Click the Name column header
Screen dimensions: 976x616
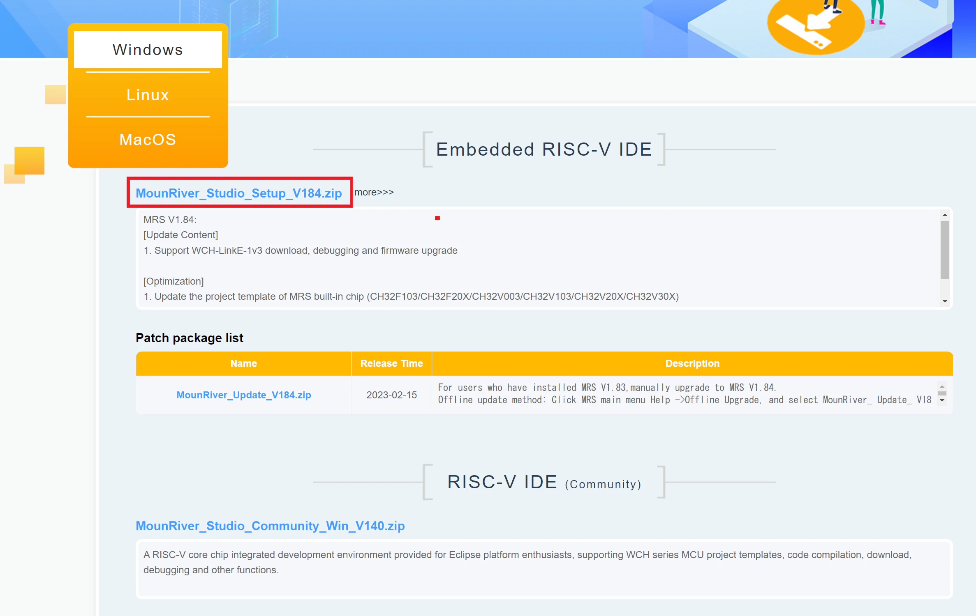[x=244, y=363]
